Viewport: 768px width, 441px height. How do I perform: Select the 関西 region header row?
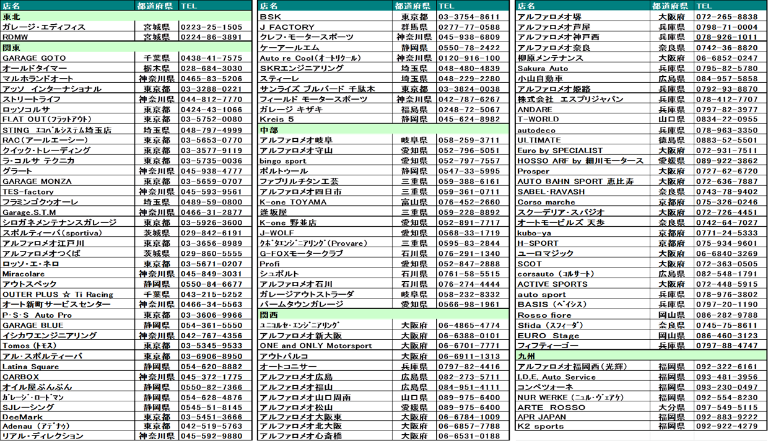pos(383,315)
